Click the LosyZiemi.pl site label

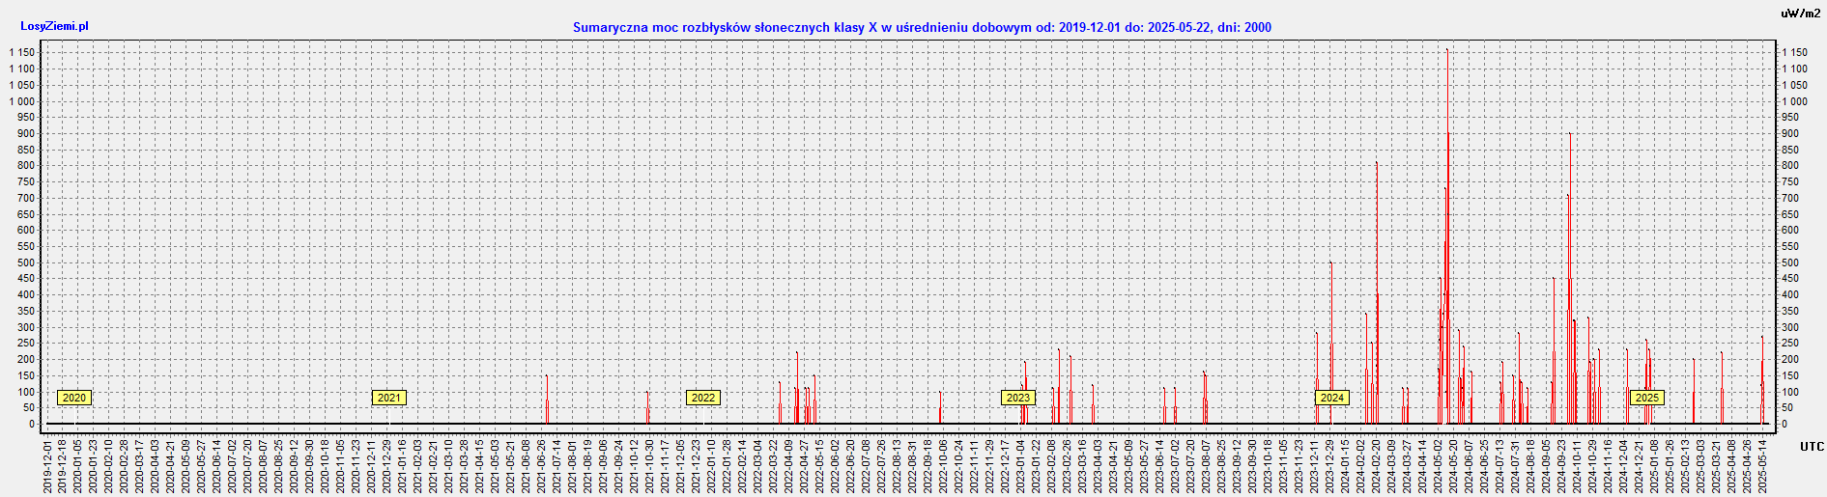tap(54, 26)
